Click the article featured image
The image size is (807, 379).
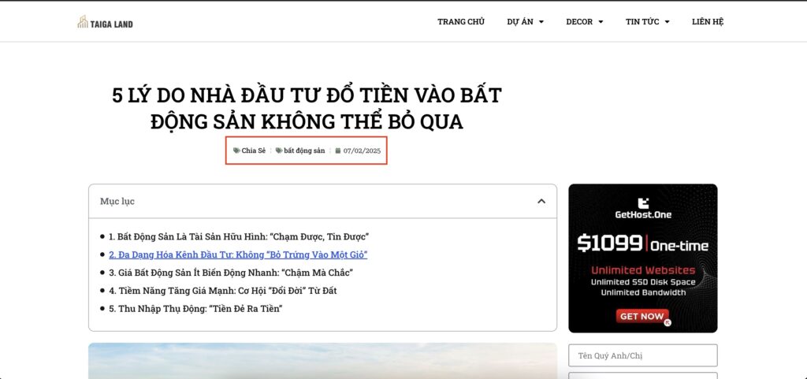pyautogui.click(x=322, y=361)
